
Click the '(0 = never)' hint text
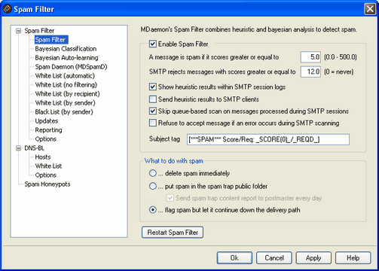pyautogui.click(x=338, y=72)
